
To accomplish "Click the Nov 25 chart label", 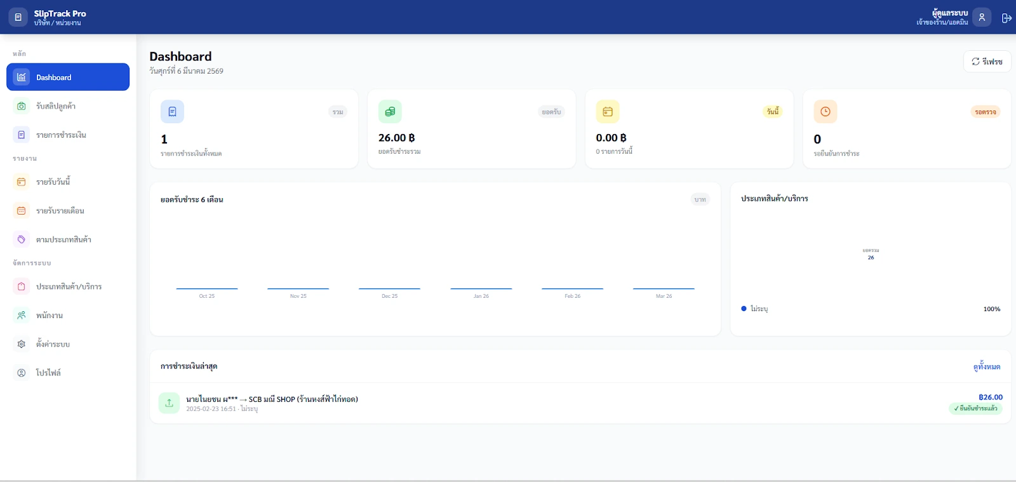I will pos(298,296).
